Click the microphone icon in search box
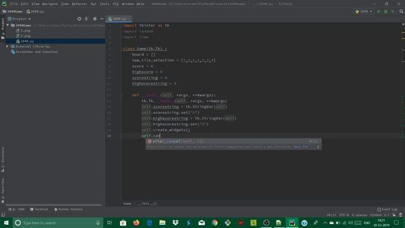Screen dimensions: 405x228 click(98, 222)
